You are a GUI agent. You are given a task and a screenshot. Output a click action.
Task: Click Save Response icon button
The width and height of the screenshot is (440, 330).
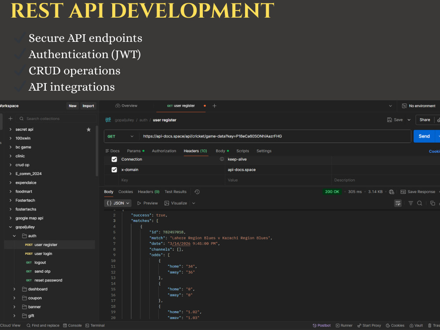coord(403,192)
